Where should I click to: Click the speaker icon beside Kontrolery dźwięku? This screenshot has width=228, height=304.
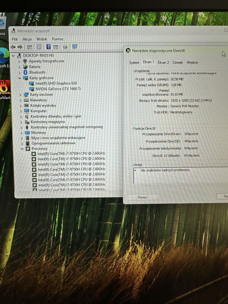27,116
